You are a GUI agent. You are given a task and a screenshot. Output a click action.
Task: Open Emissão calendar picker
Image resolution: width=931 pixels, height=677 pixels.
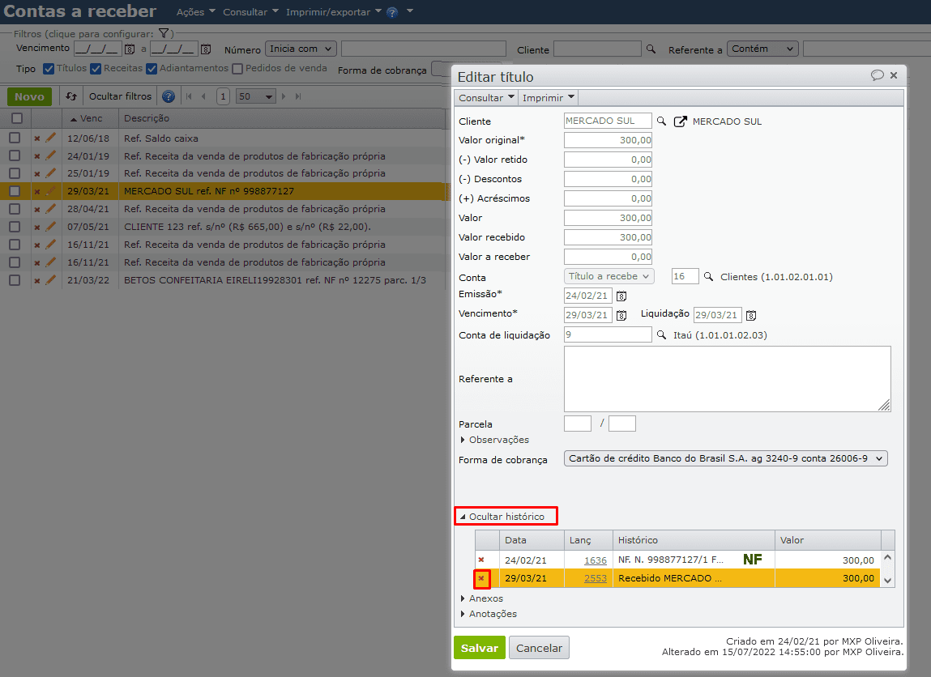click(x=621, y=296)
